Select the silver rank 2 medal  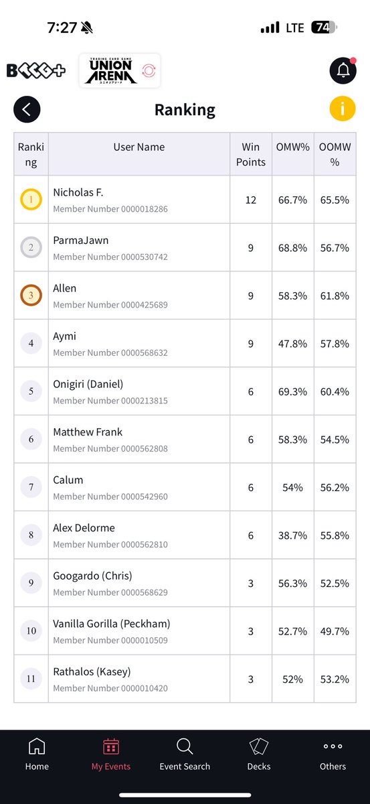pos(31,248)
